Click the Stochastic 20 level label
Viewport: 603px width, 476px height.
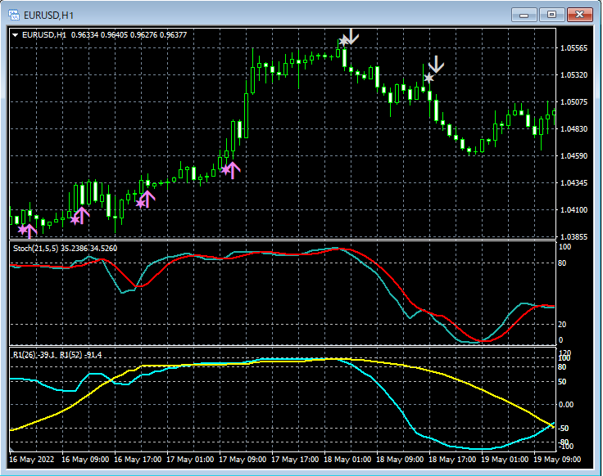coord(562,325)
